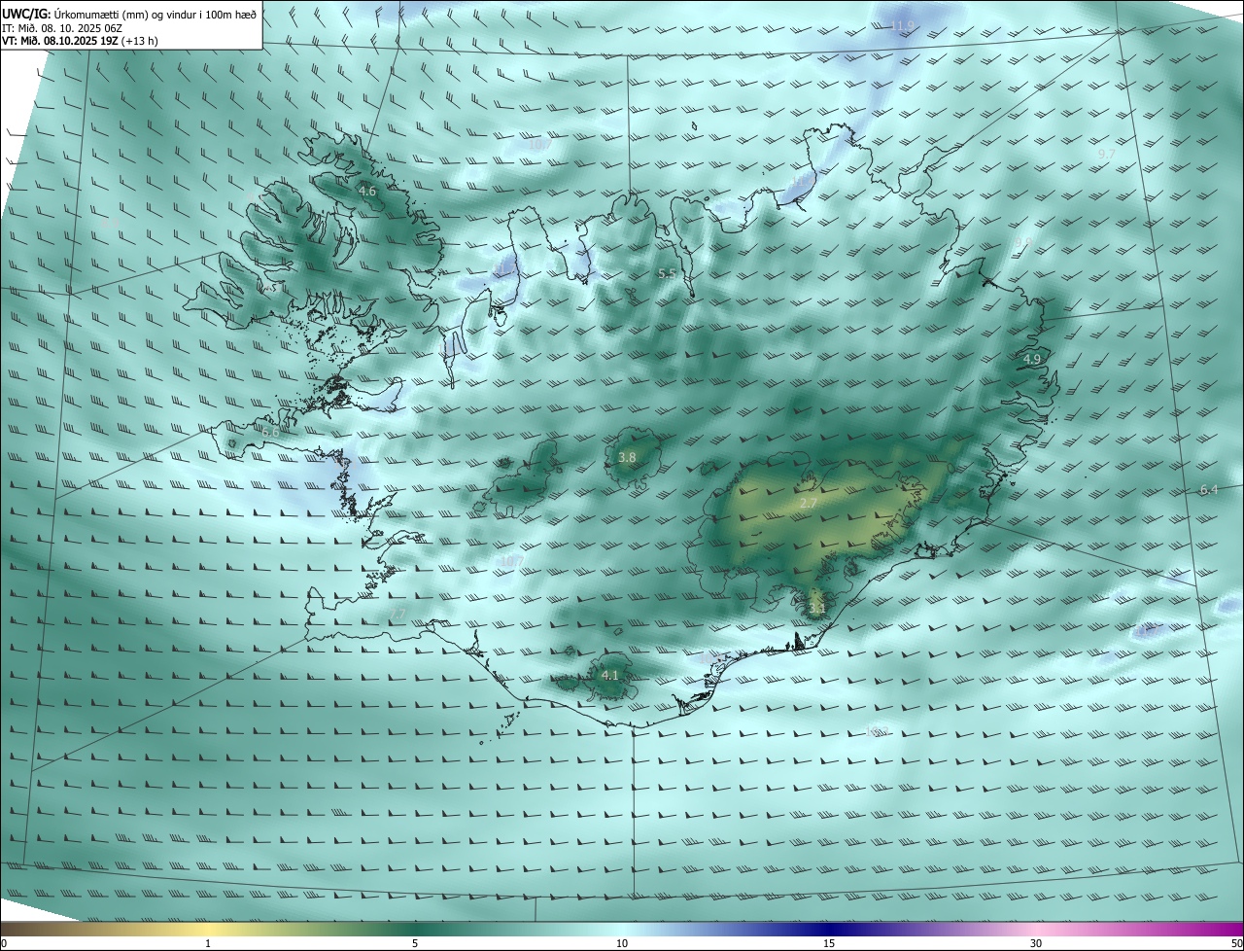Screen dimensions: 1244x951
Task: Pick the olive-green colour band between 1 and 5
Action: 311,929
